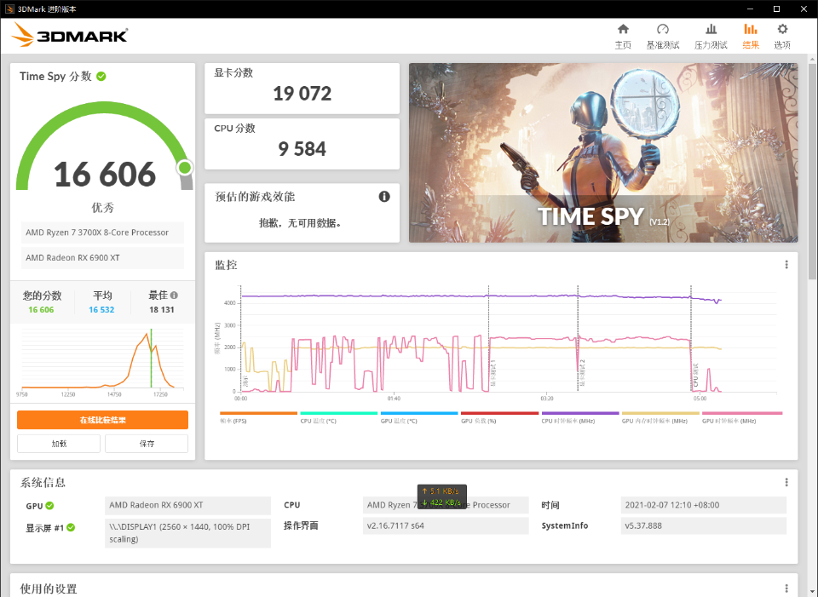Toggle the purple CPU 时钟频率 legend bar
Image resolution: width=818 pixels, height=597 pixels.
coord(580,413)
